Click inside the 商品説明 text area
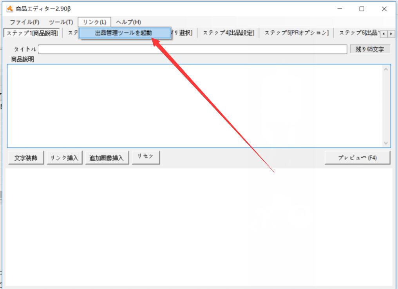This screenshot has height=289, width=398. click(x=195, y=106)
